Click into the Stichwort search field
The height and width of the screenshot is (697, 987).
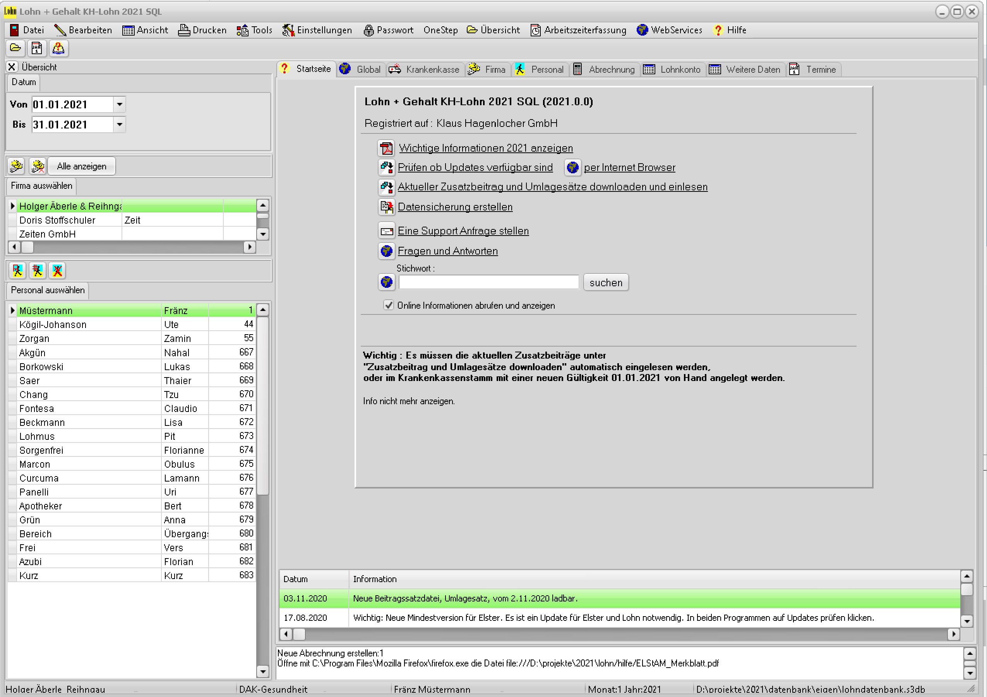coord(489,282)
